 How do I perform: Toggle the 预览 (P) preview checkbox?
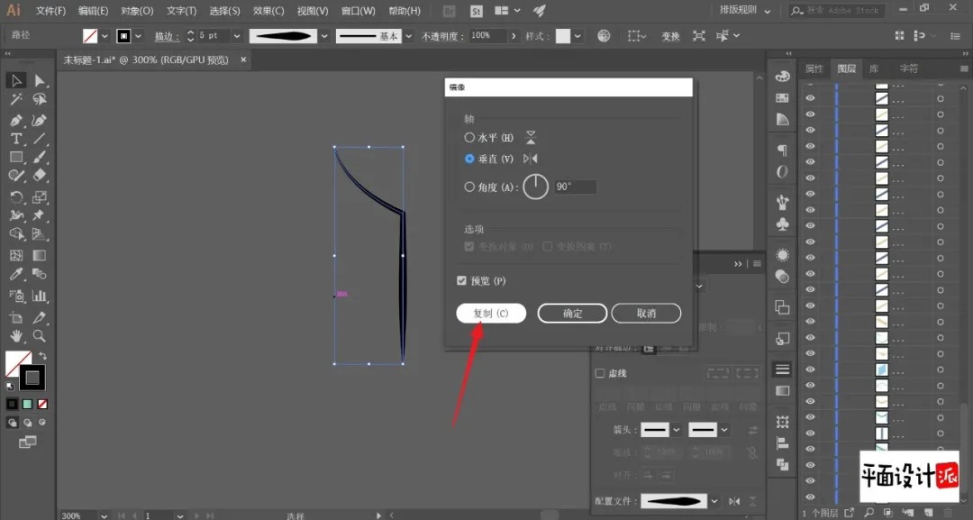(x=461, y=280)
